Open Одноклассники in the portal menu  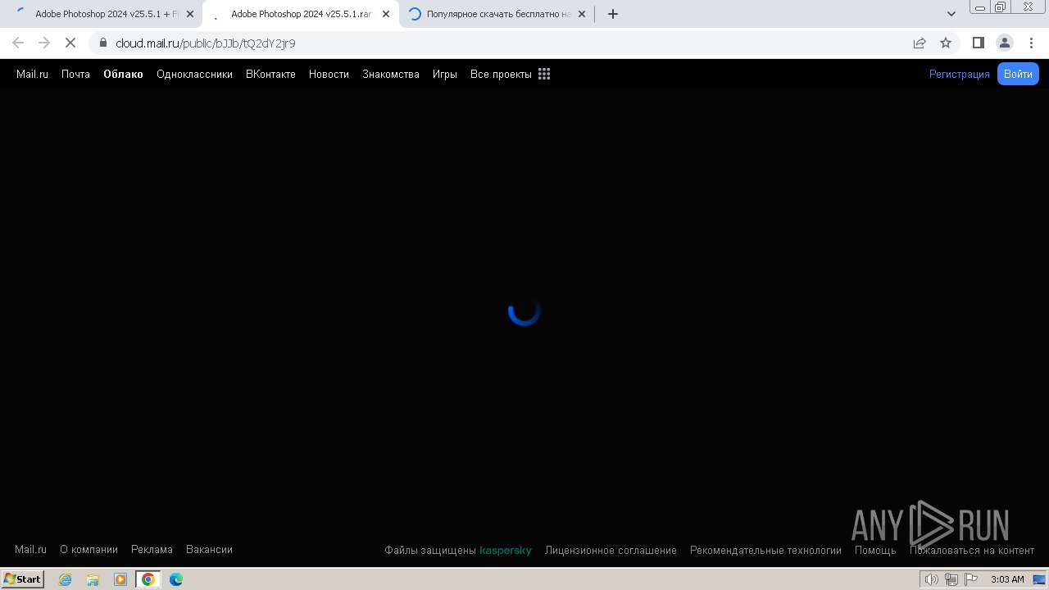pyautogui.click(x=194, y=74)
